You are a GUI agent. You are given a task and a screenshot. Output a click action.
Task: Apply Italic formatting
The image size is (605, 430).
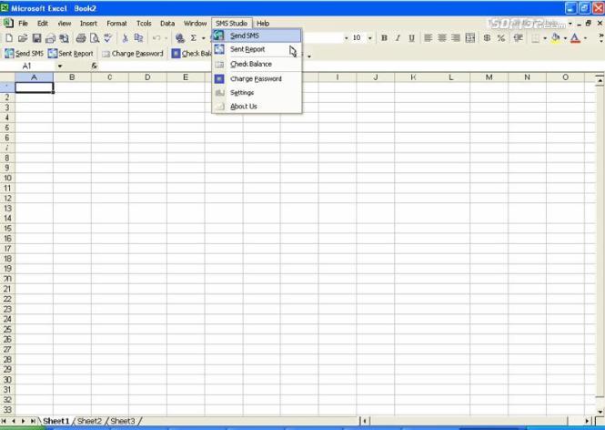(398, 38)
